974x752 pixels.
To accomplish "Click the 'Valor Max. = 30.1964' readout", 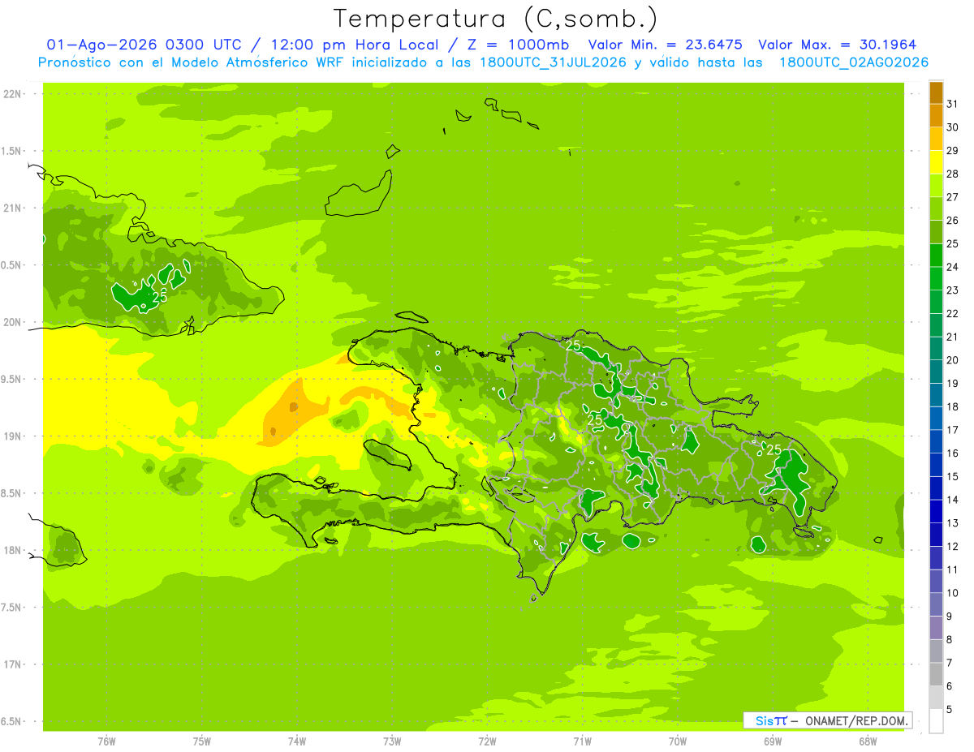I will [x=838, y=45].
